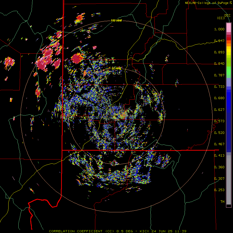Click the TH threshold label on legend

[x=222, y=202]
